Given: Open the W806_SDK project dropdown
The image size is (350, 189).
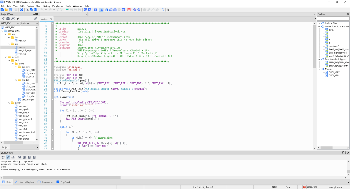Looking at the screenshot, I should pyautogui.click(x=10, y=23).
